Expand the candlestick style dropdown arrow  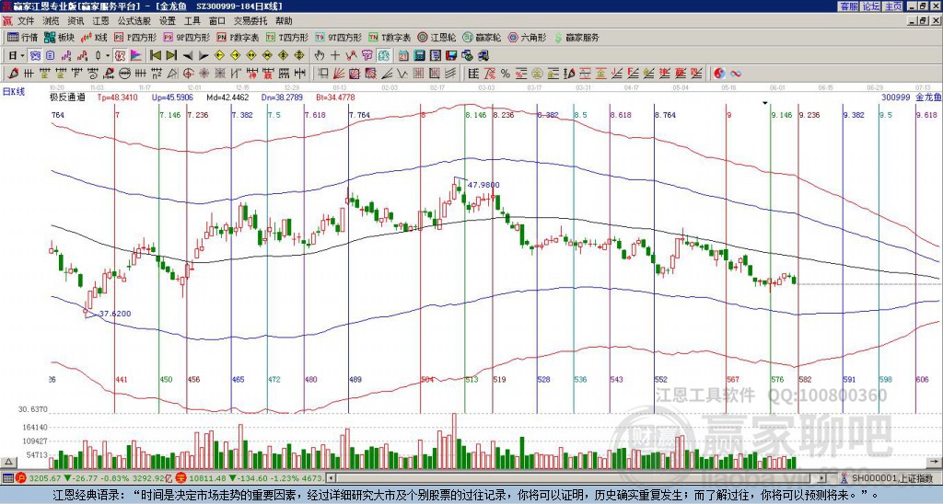click(x=108, y=56)
